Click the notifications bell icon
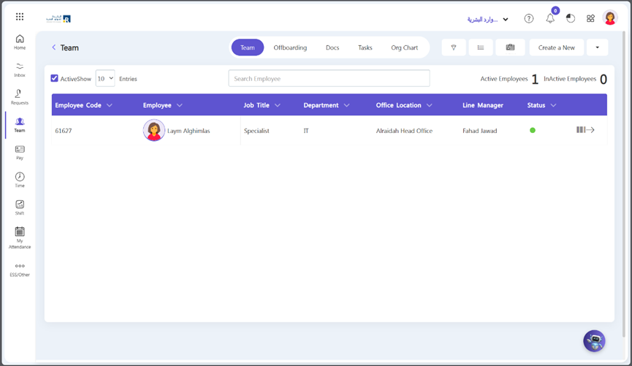The image size is (632, 366). tap(550, 19)
